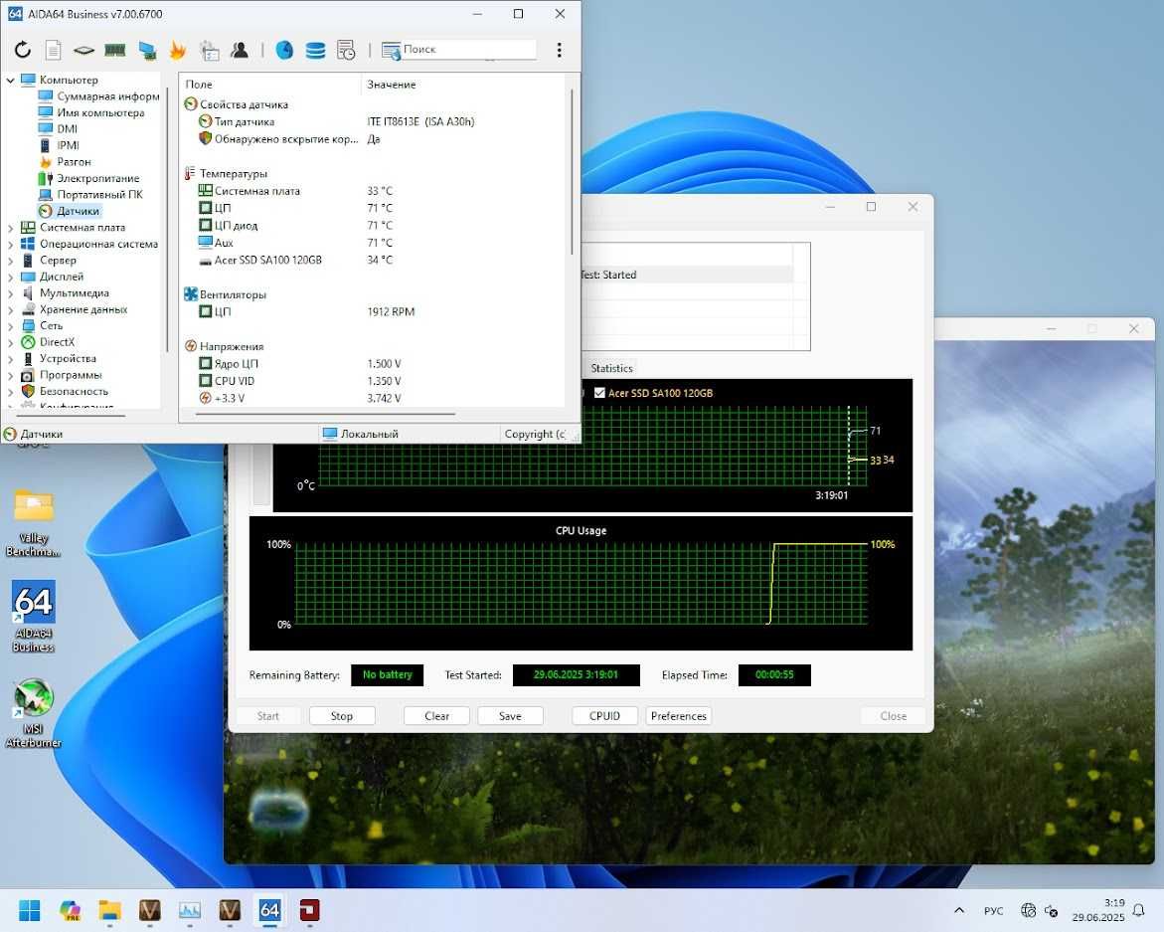Open the three-dot menu in AIDA64

(x=559, y=50)
